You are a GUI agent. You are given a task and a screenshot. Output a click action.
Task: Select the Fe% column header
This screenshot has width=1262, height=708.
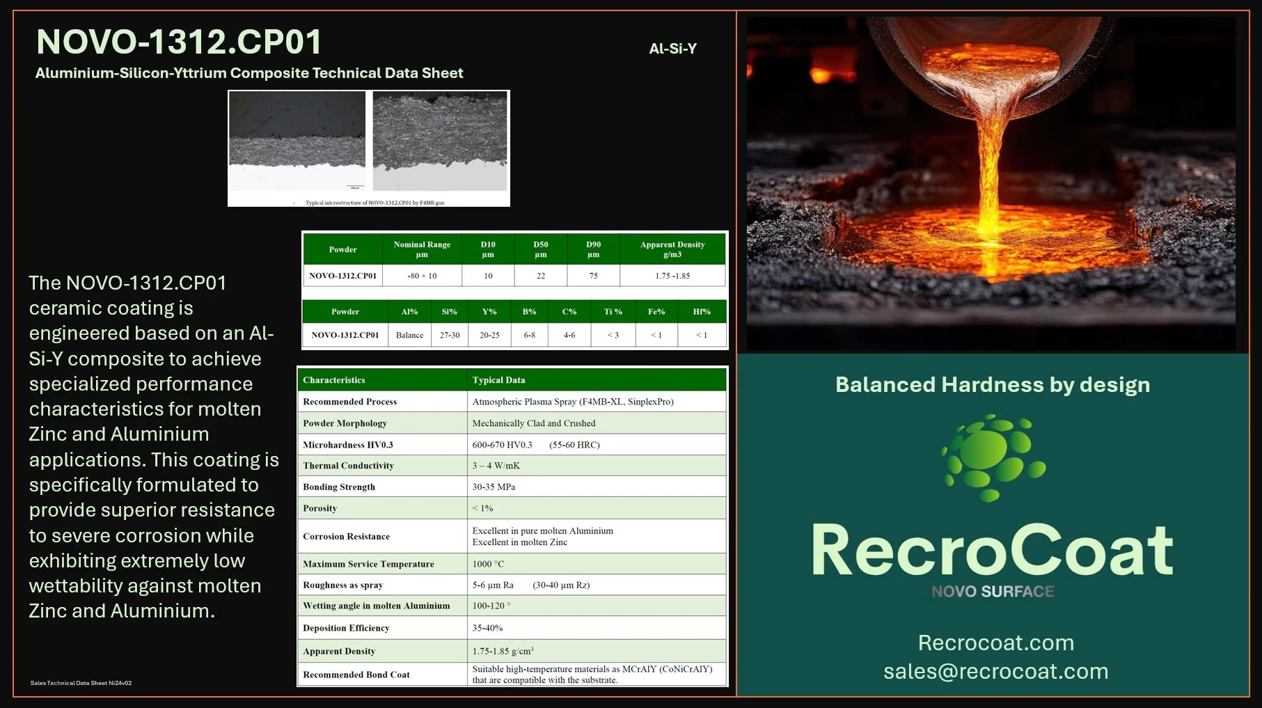(x=656, y=311)
